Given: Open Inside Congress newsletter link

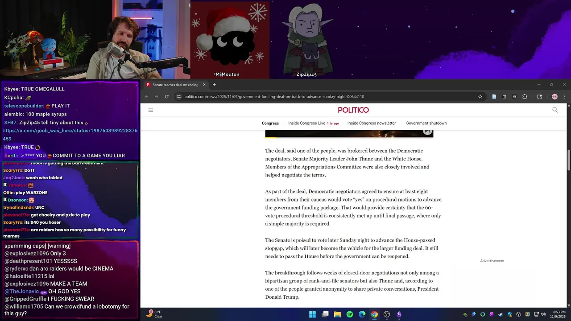Looking at the screenshot, I should 372,123.
